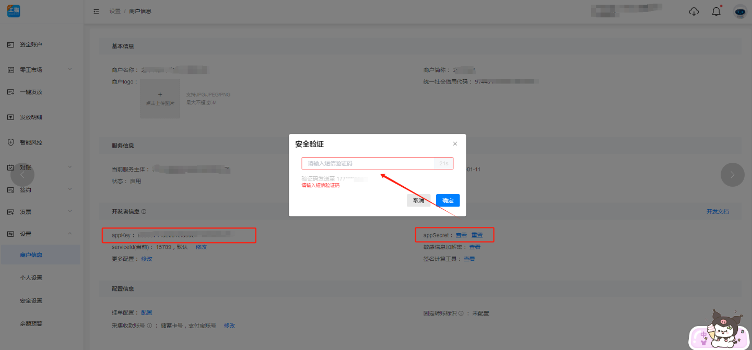Click 查看 next to 敏感信息加解密
This screenshot has width=752, height=350.
pyautogui.click(x=475, y=247)
